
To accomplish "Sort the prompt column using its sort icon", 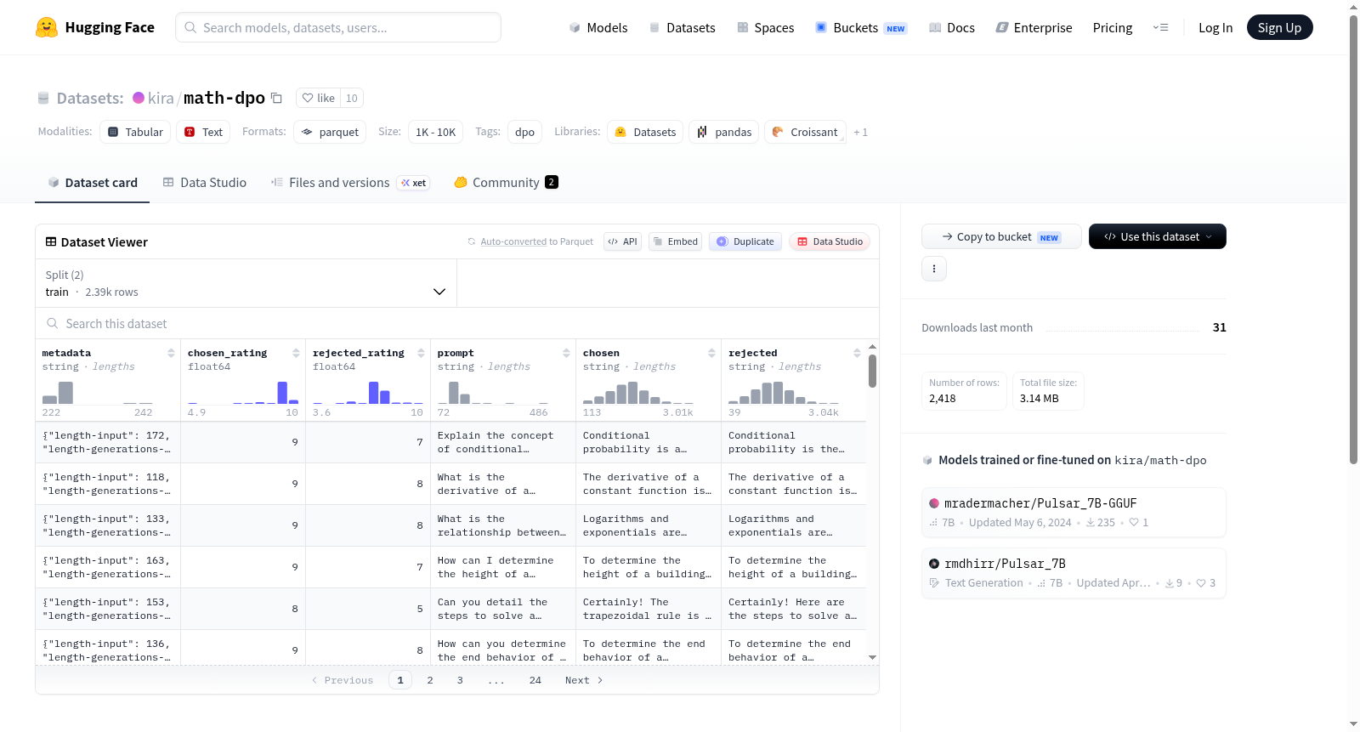I will click(x=566, y=353).
